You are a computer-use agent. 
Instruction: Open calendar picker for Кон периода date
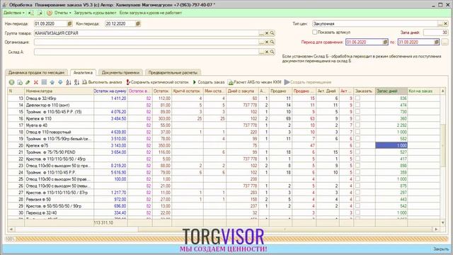coord(138,23)
